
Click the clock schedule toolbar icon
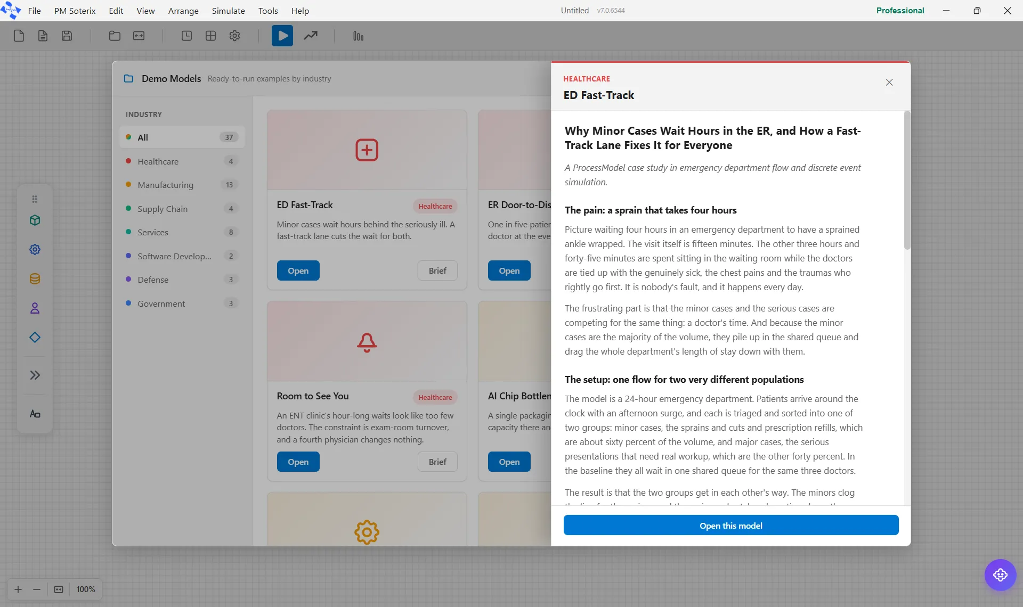186,36
